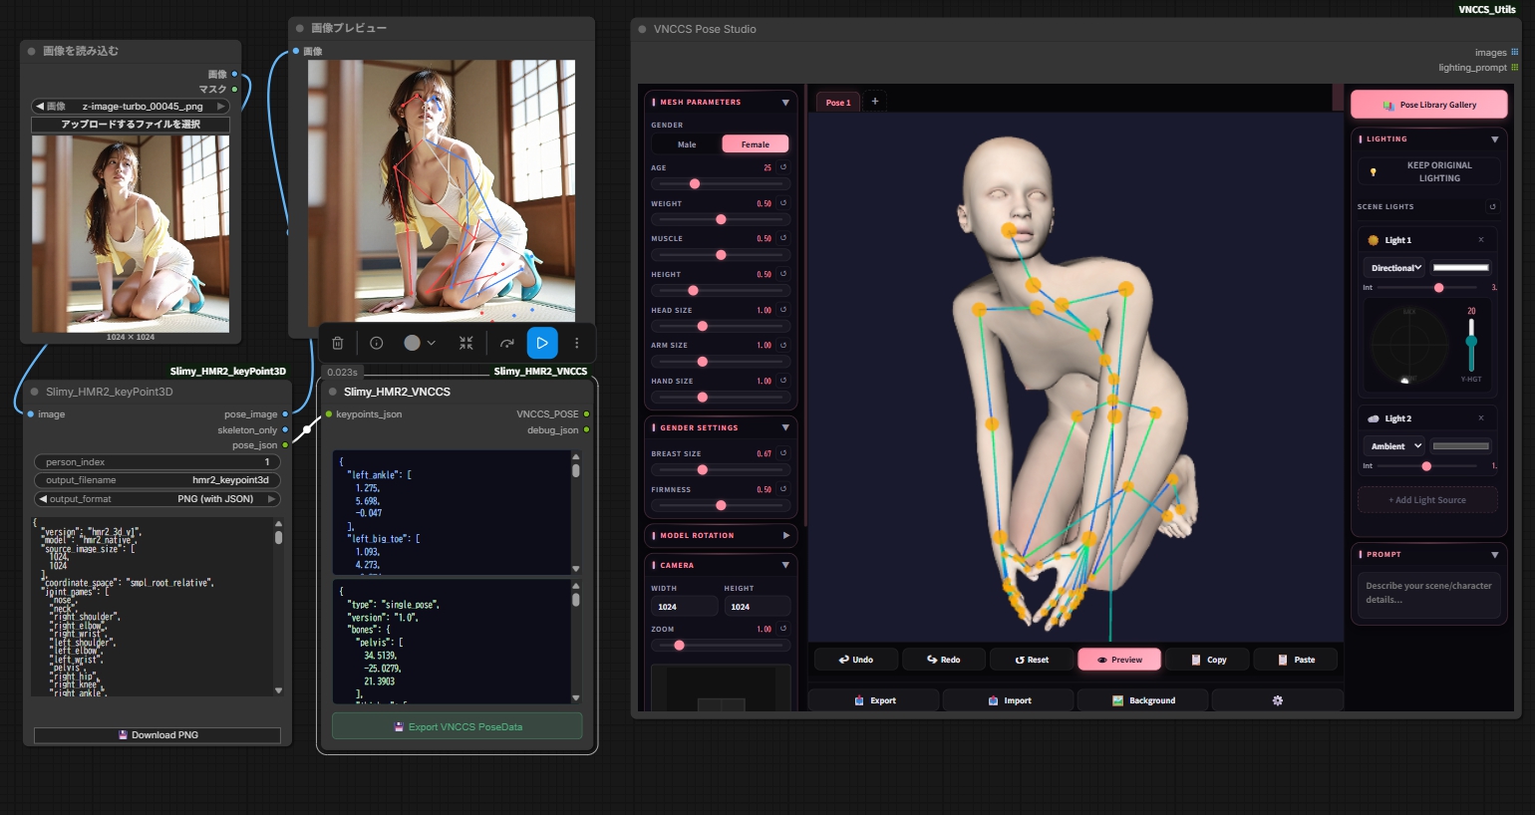Open node color circle picker
Viewport: 1535px width, 815px height.
pyautogui.click(x=419, y=343)
